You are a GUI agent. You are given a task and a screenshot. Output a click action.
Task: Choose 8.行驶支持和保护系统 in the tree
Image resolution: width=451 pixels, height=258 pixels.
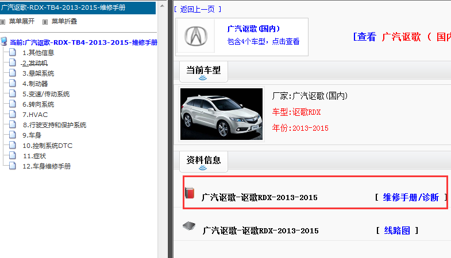(55, 125)
